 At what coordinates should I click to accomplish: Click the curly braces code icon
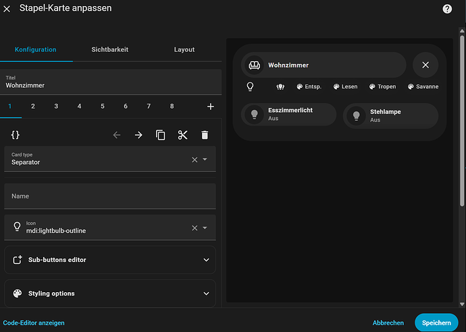click(x=16, y=135)
